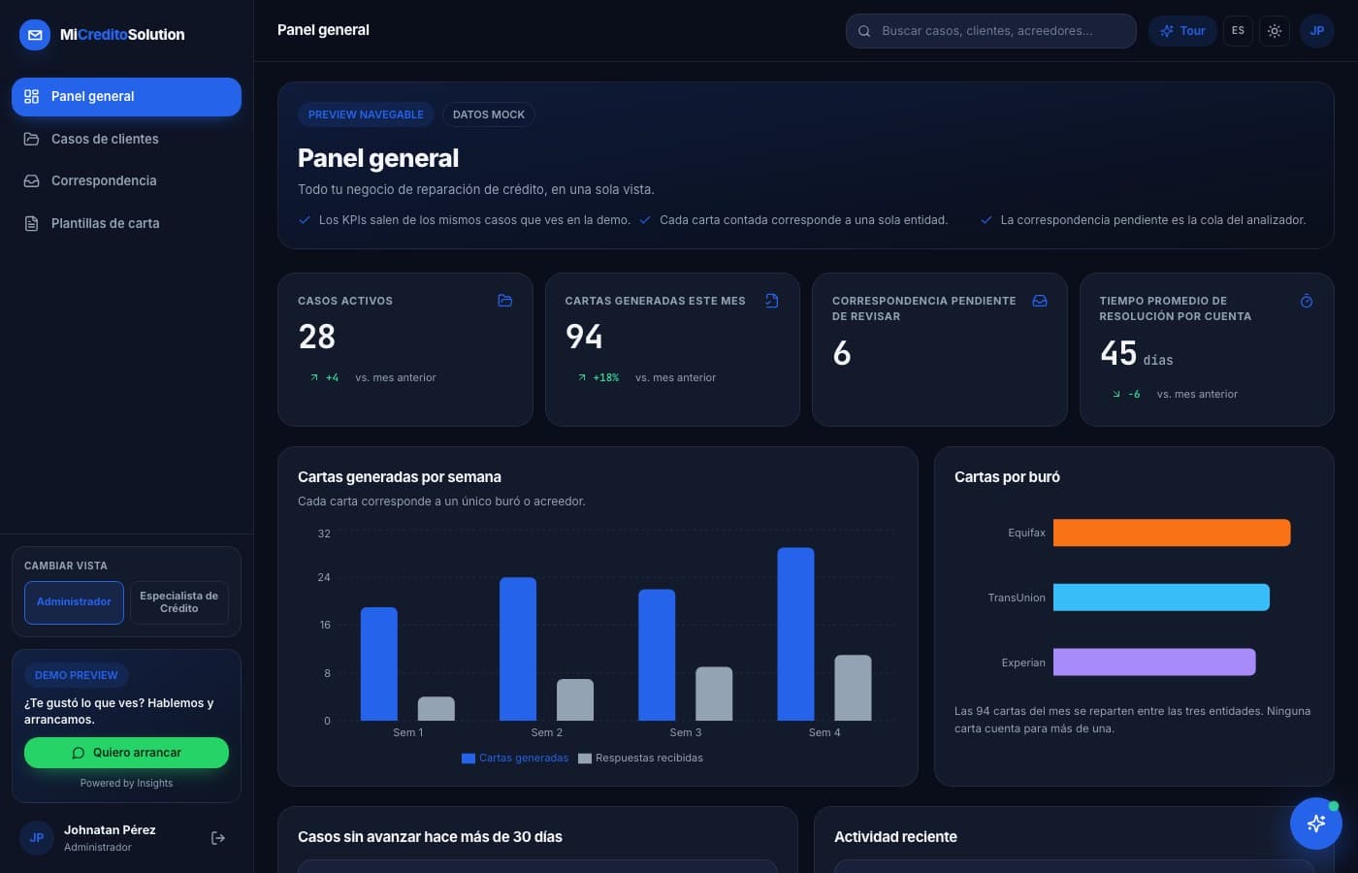
Task: Click Casos sin avanzar hace más de 30 días
Action: (430, 837)
